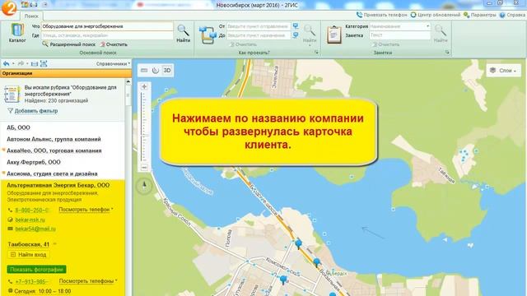527x296 pixels.
Task: Select the ruler tool on map
Action: click(x=144, y=71)
